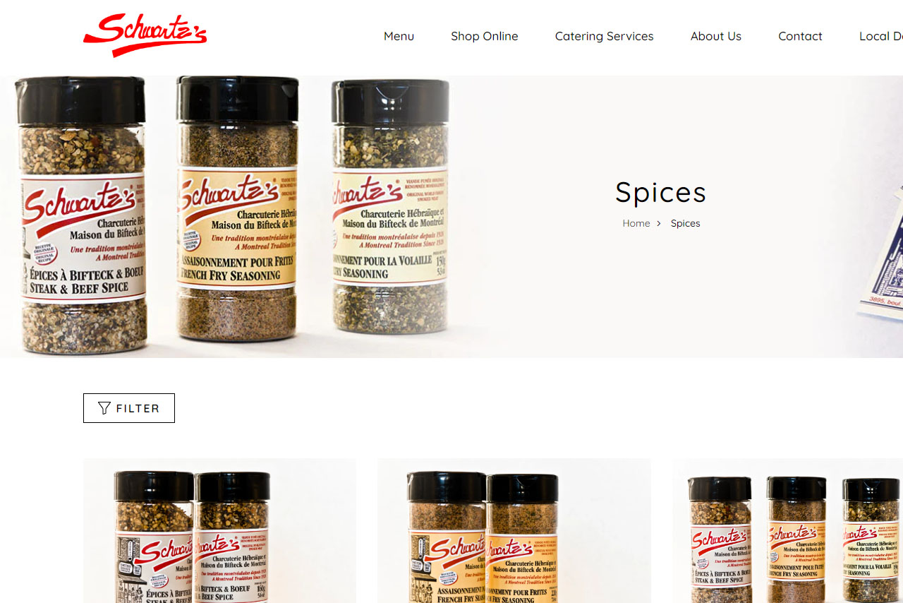
Task: Click the breadcrumb chevron separator
Action: 659,223
